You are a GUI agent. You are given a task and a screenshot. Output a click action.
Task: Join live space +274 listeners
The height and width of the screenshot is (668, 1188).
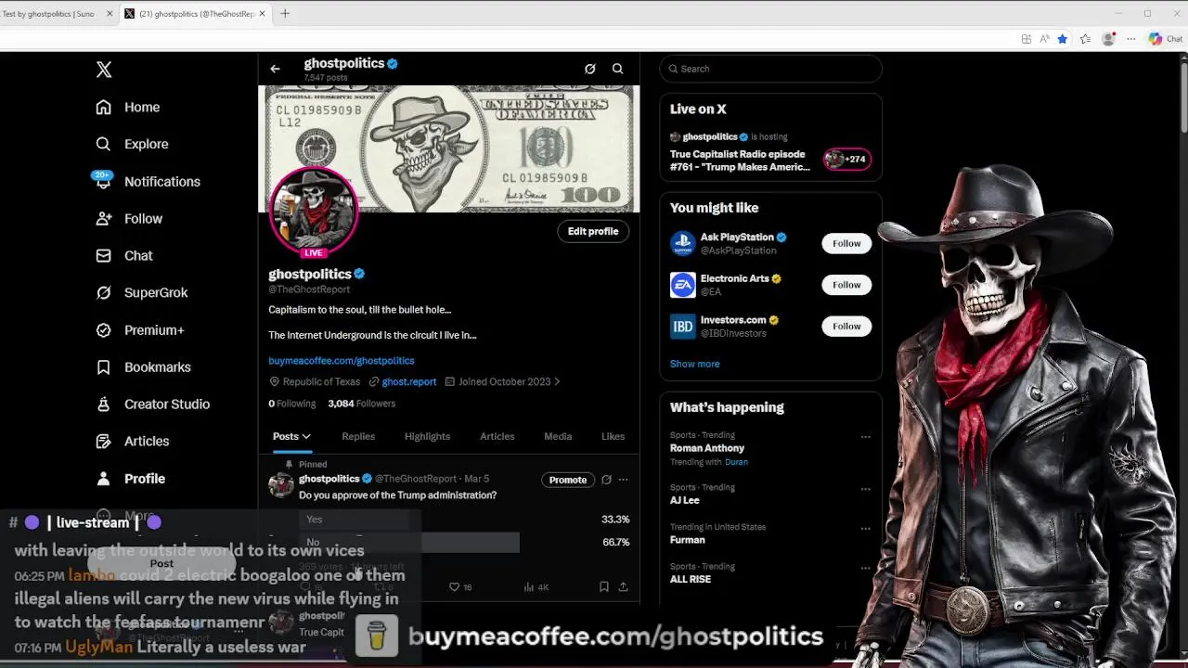point(846,159)
